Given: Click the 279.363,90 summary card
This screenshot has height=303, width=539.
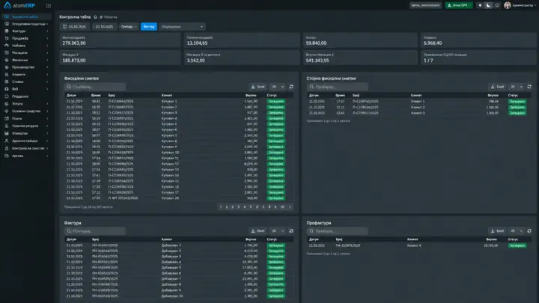Looking at the screenshot, I should [x=121, y=40].
